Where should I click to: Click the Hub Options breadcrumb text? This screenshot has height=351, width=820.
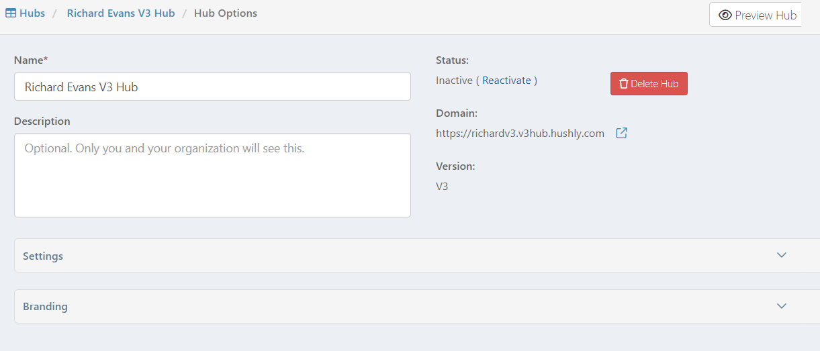226,13
